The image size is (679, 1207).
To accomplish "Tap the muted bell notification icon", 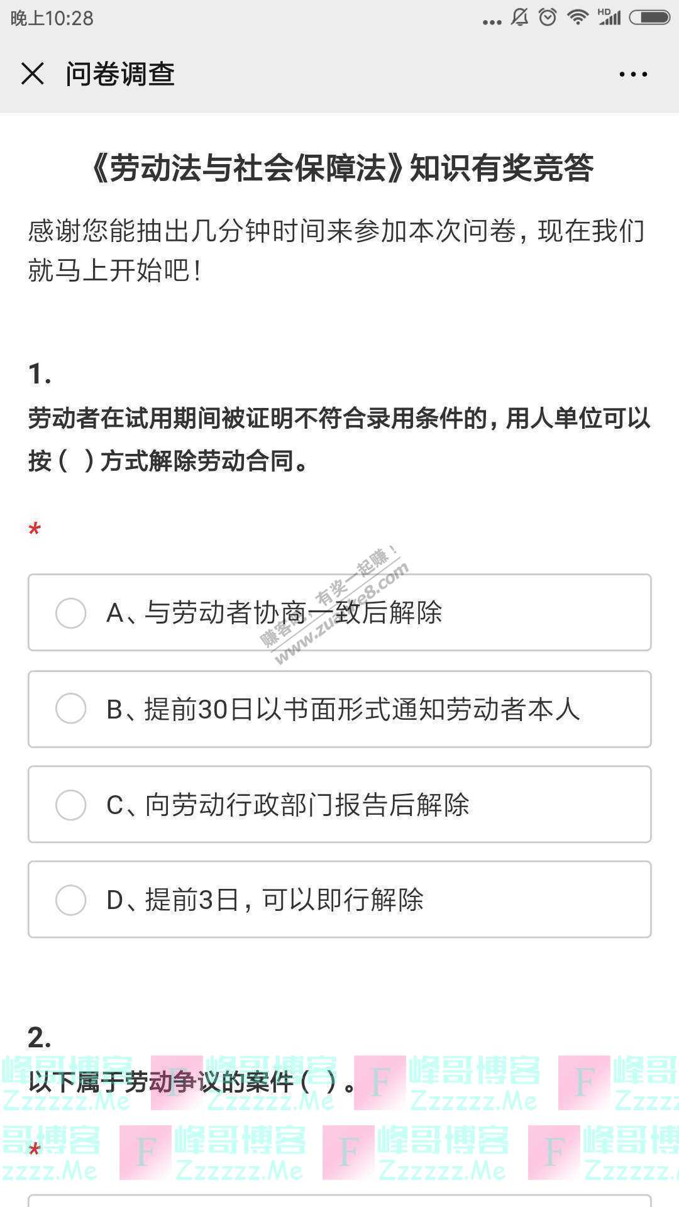I will click(x=519, y=18).
